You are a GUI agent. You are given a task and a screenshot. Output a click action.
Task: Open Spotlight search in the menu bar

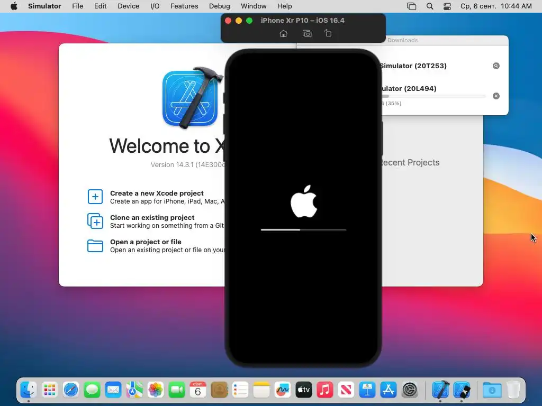click(430, 6)
